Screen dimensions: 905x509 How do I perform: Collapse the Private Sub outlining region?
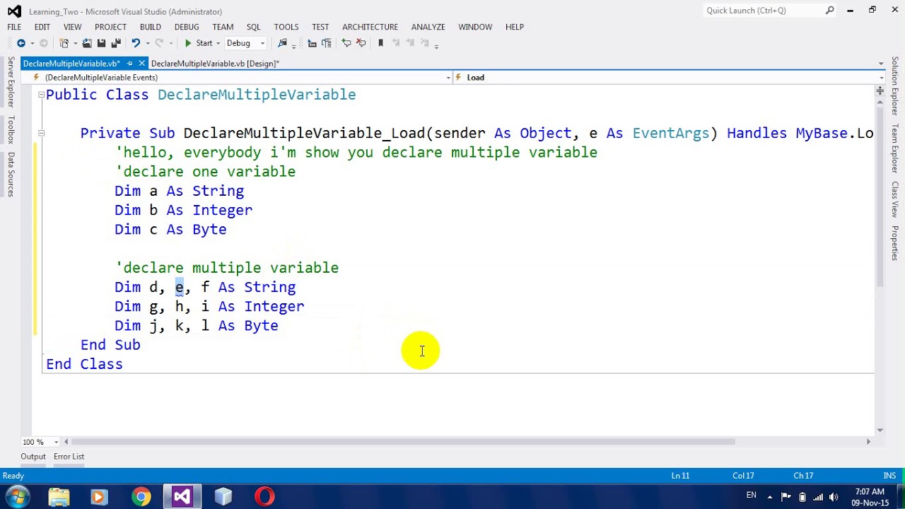coord(41,133)
